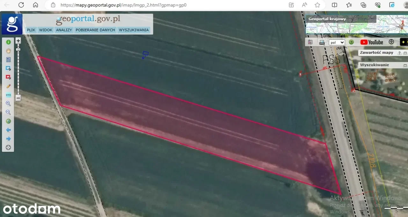Expand the Wyszukiwanie panel
The height and width of the screenshot is (217, 408).
[x=405, y=65]
